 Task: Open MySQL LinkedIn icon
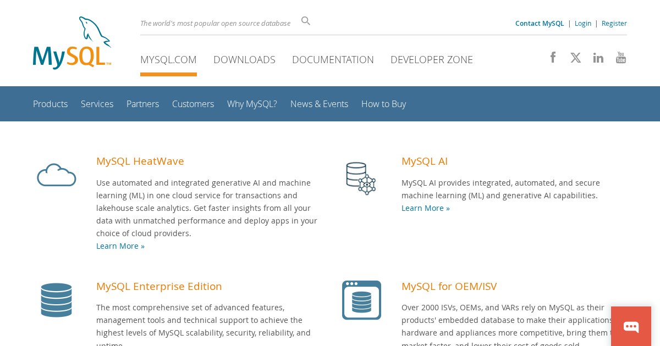point(598,58)
